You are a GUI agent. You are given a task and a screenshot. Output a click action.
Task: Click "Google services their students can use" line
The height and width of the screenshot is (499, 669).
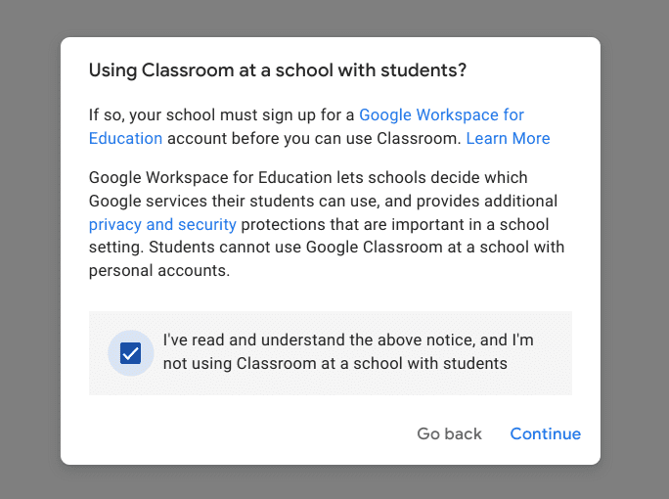(234, 201)
